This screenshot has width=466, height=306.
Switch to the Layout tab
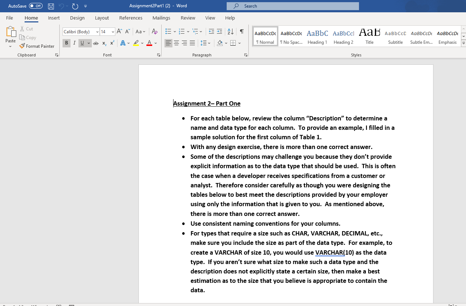[102, 18]
